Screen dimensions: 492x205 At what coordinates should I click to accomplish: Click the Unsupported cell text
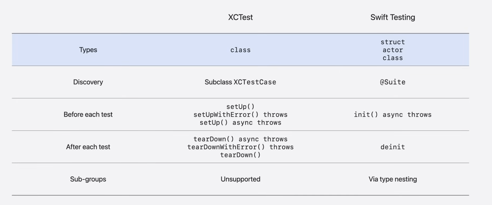tap(240, 179)
